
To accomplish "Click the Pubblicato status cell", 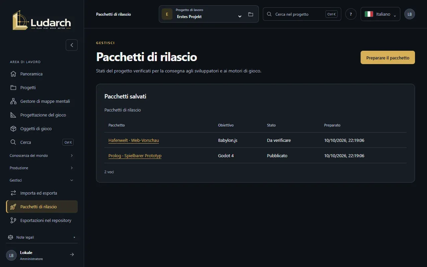I will point(277,156).
